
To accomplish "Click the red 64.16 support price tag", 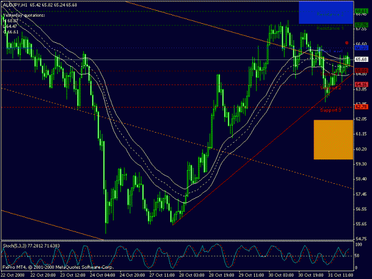I will coord(361,84).
